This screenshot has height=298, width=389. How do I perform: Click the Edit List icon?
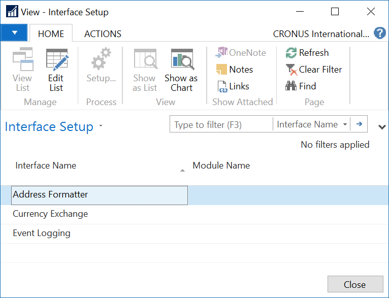57,58
